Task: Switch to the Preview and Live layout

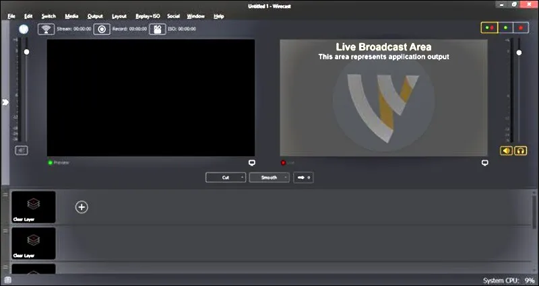Action: 490,28
